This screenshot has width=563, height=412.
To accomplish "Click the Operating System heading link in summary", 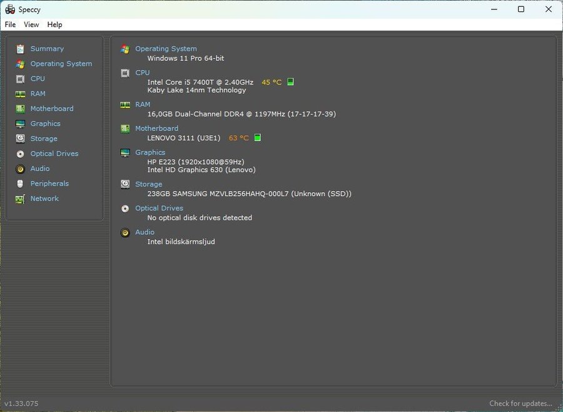I will click(x=166, y=49).
